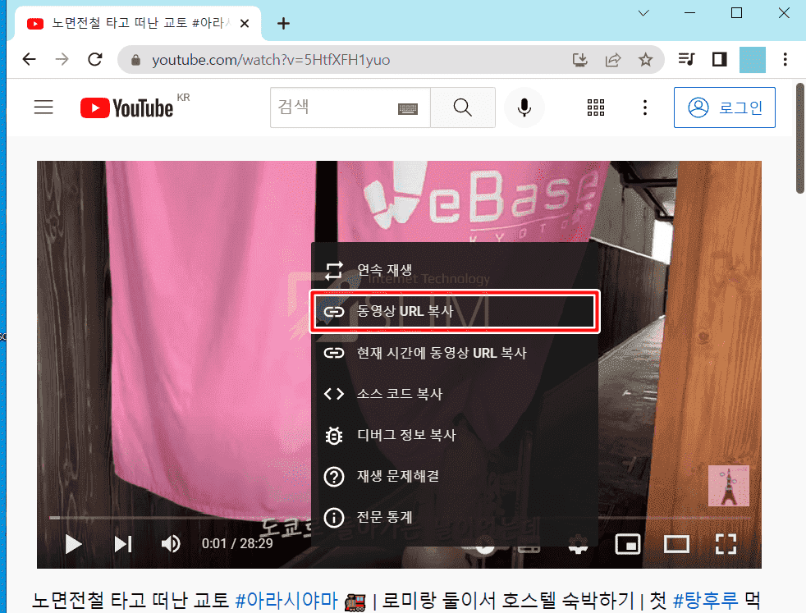Select 디버그 정보 복사 menu item
This screenshot has width=806, height=613.
pos(455,435)
